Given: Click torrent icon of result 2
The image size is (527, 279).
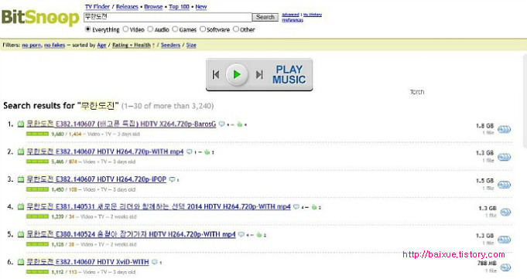Looking at the screenshot, I should (21, 151).
